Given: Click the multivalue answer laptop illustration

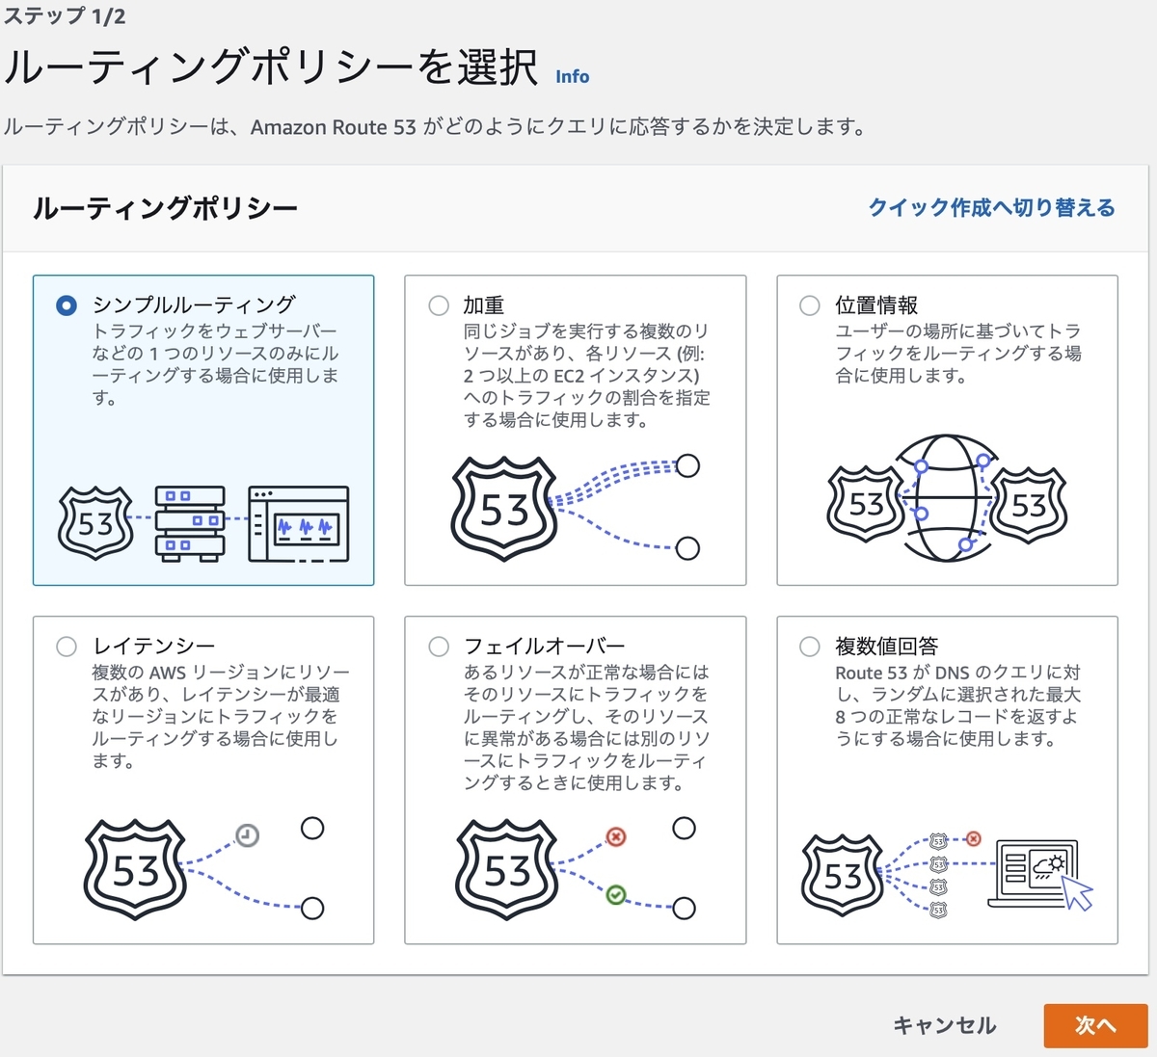Looking at the screenshot, I should point(1040,875).
